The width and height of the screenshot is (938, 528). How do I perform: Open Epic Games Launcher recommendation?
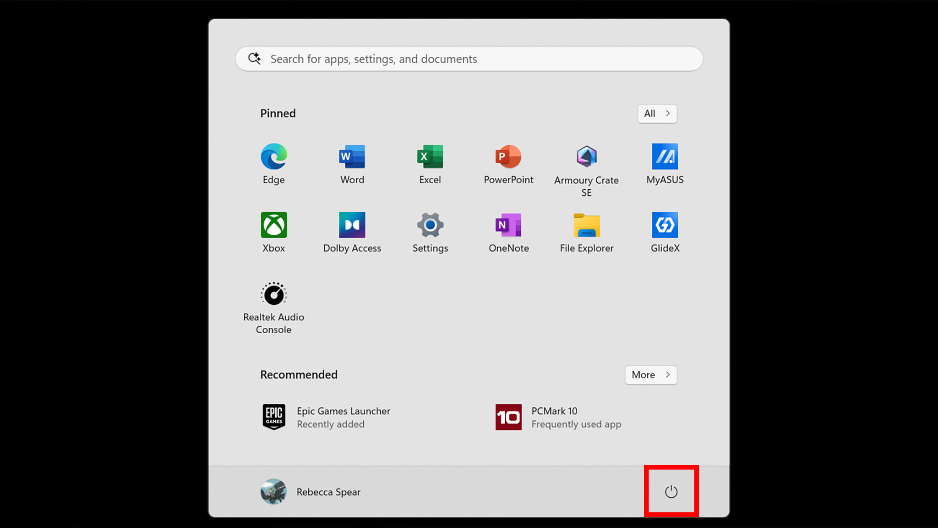tap(326, 417)
